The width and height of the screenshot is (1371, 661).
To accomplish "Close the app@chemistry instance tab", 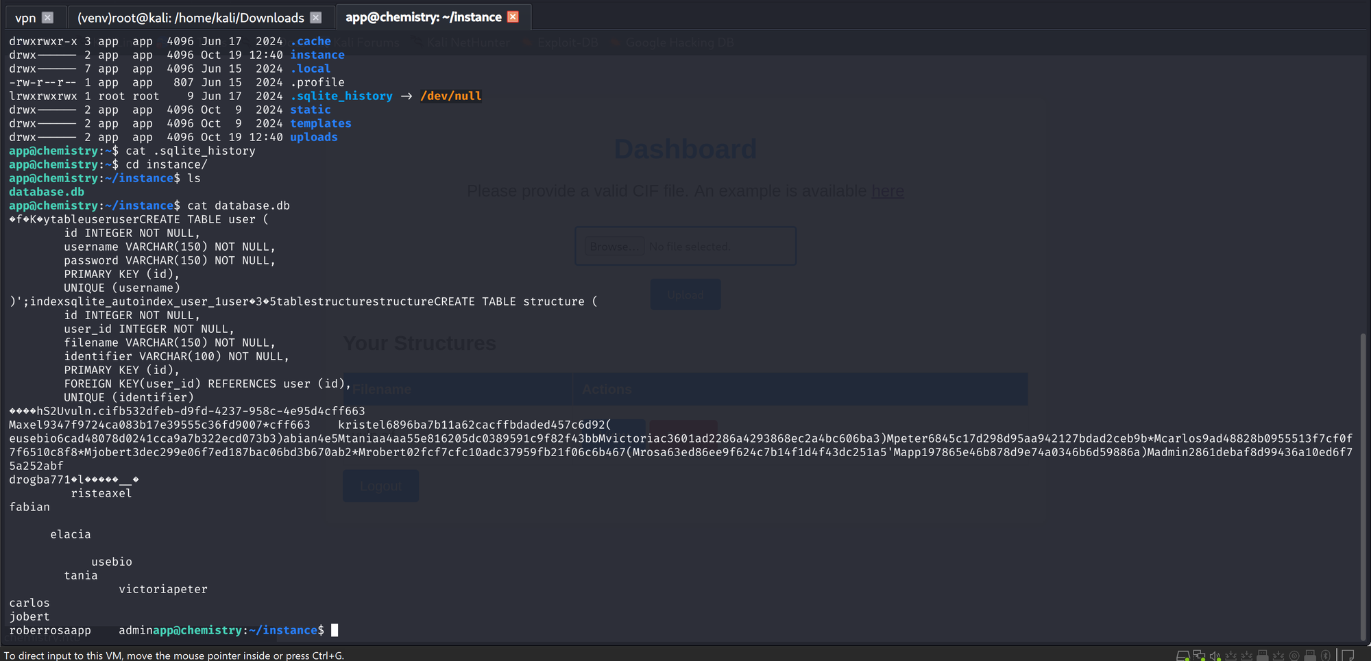I will (x=513, y=16).
